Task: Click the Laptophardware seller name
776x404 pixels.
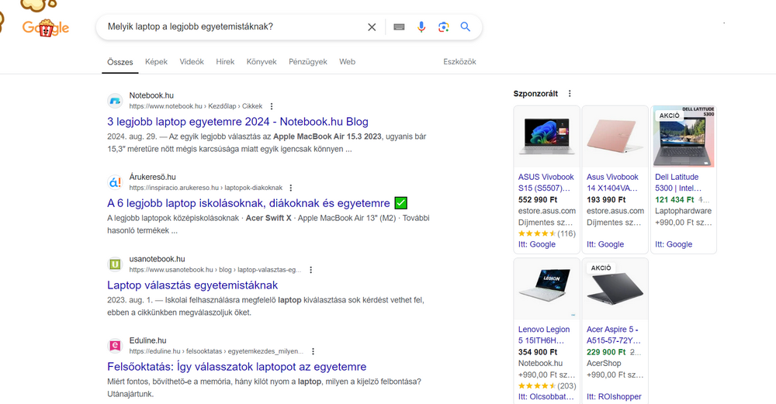Action: [x=683, y=211]
